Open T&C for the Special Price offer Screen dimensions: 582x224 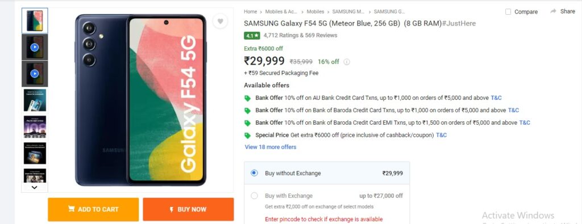click(441, 135)
